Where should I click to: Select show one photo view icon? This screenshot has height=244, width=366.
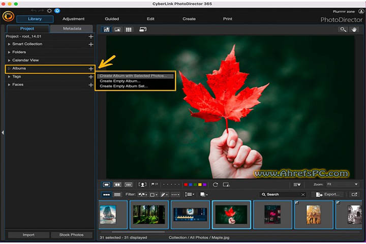[x=106, y=185]
